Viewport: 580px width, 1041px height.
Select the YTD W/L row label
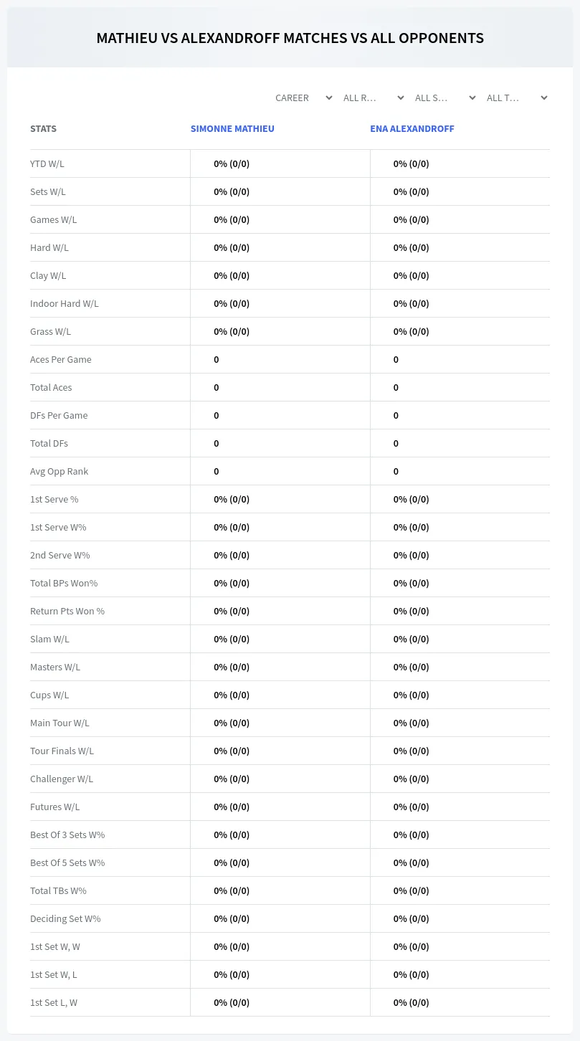tap(47, 163)
